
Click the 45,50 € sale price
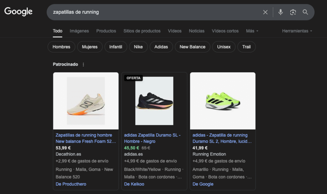(132, 148)
